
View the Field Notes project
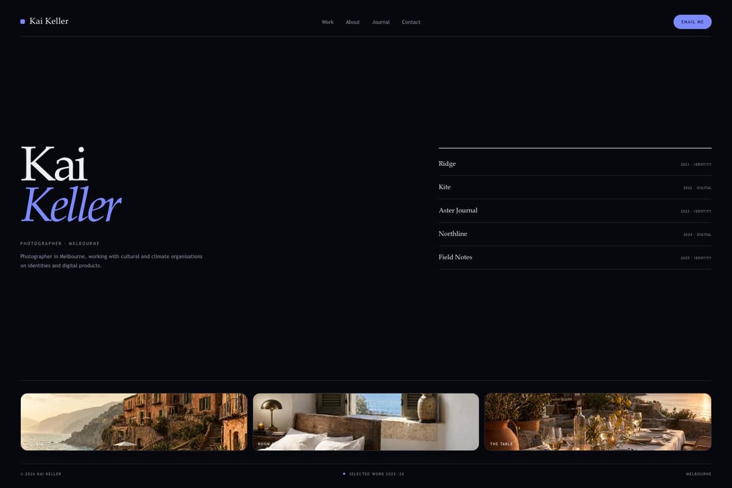[x=575, y=257]
